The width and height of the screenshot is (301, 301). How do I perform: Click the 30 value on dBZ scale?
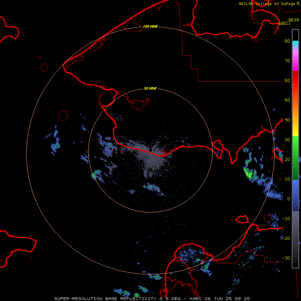287,139
